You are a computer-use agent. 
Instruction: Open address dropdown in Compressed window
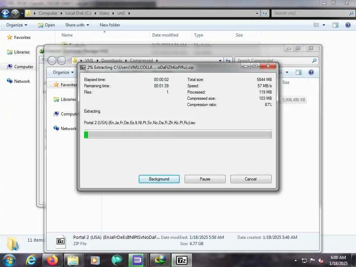tap(220, 60)
